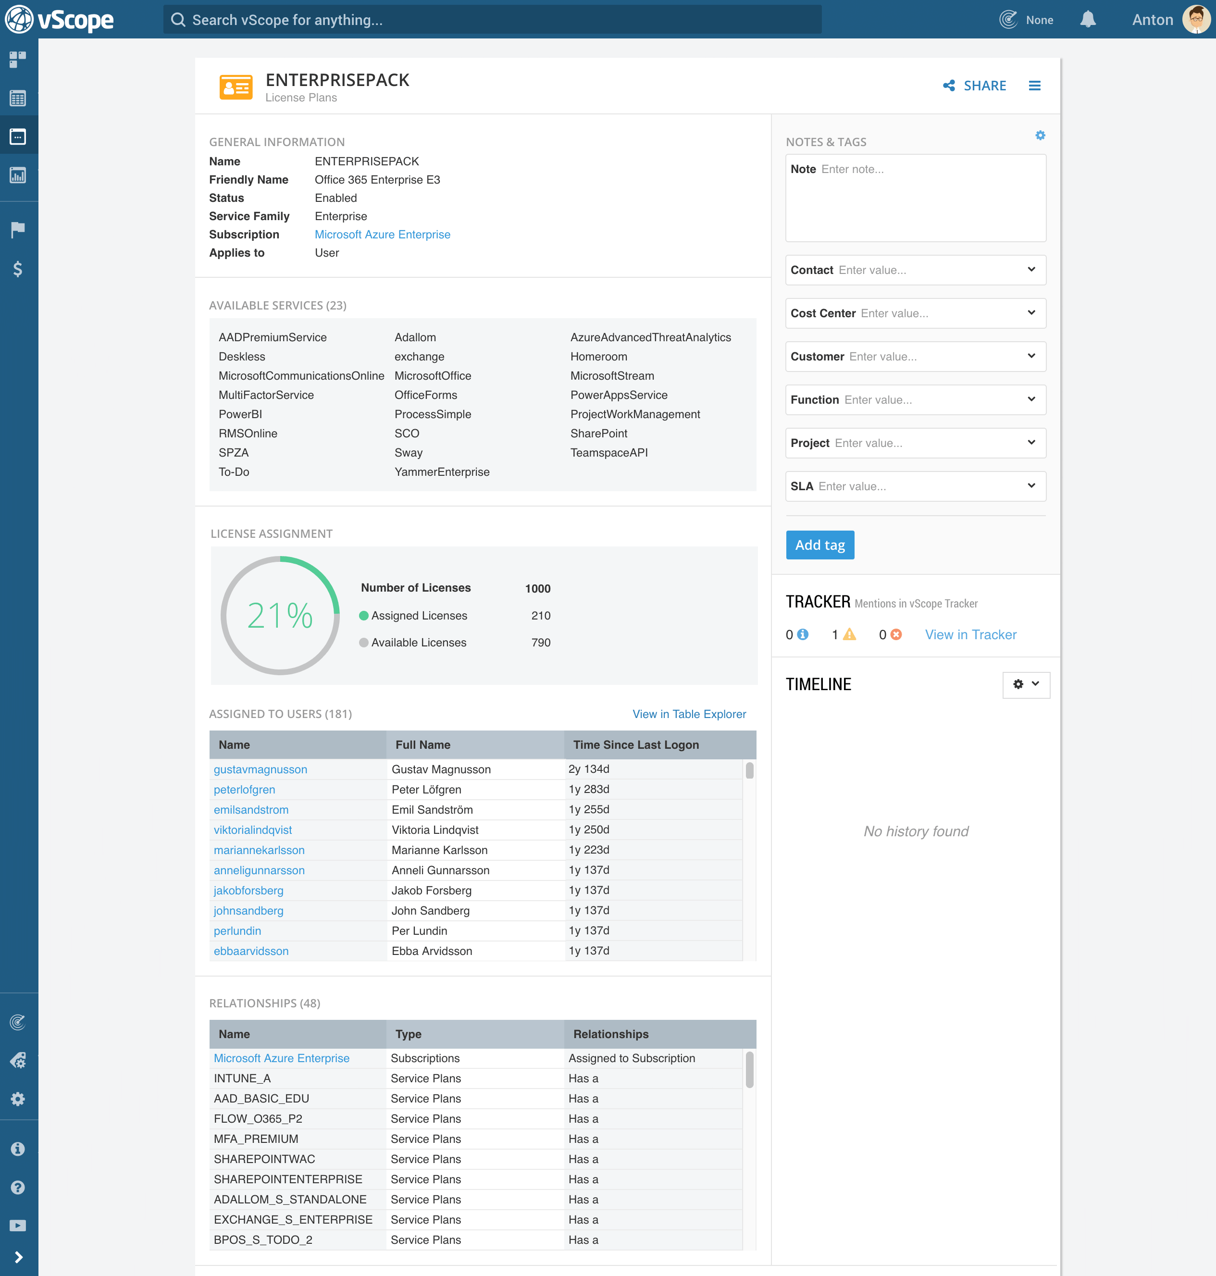Image resolution: width=1216 pixels, height=1276 pixels.
Task: Click the users table scrollbar
Action: (749, 770)
